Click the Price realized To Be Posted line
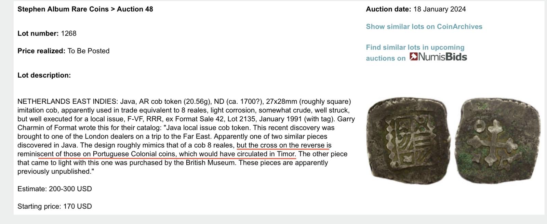Image resolution: width=547 pixels, height=224 pixels. tap(64, 51)
